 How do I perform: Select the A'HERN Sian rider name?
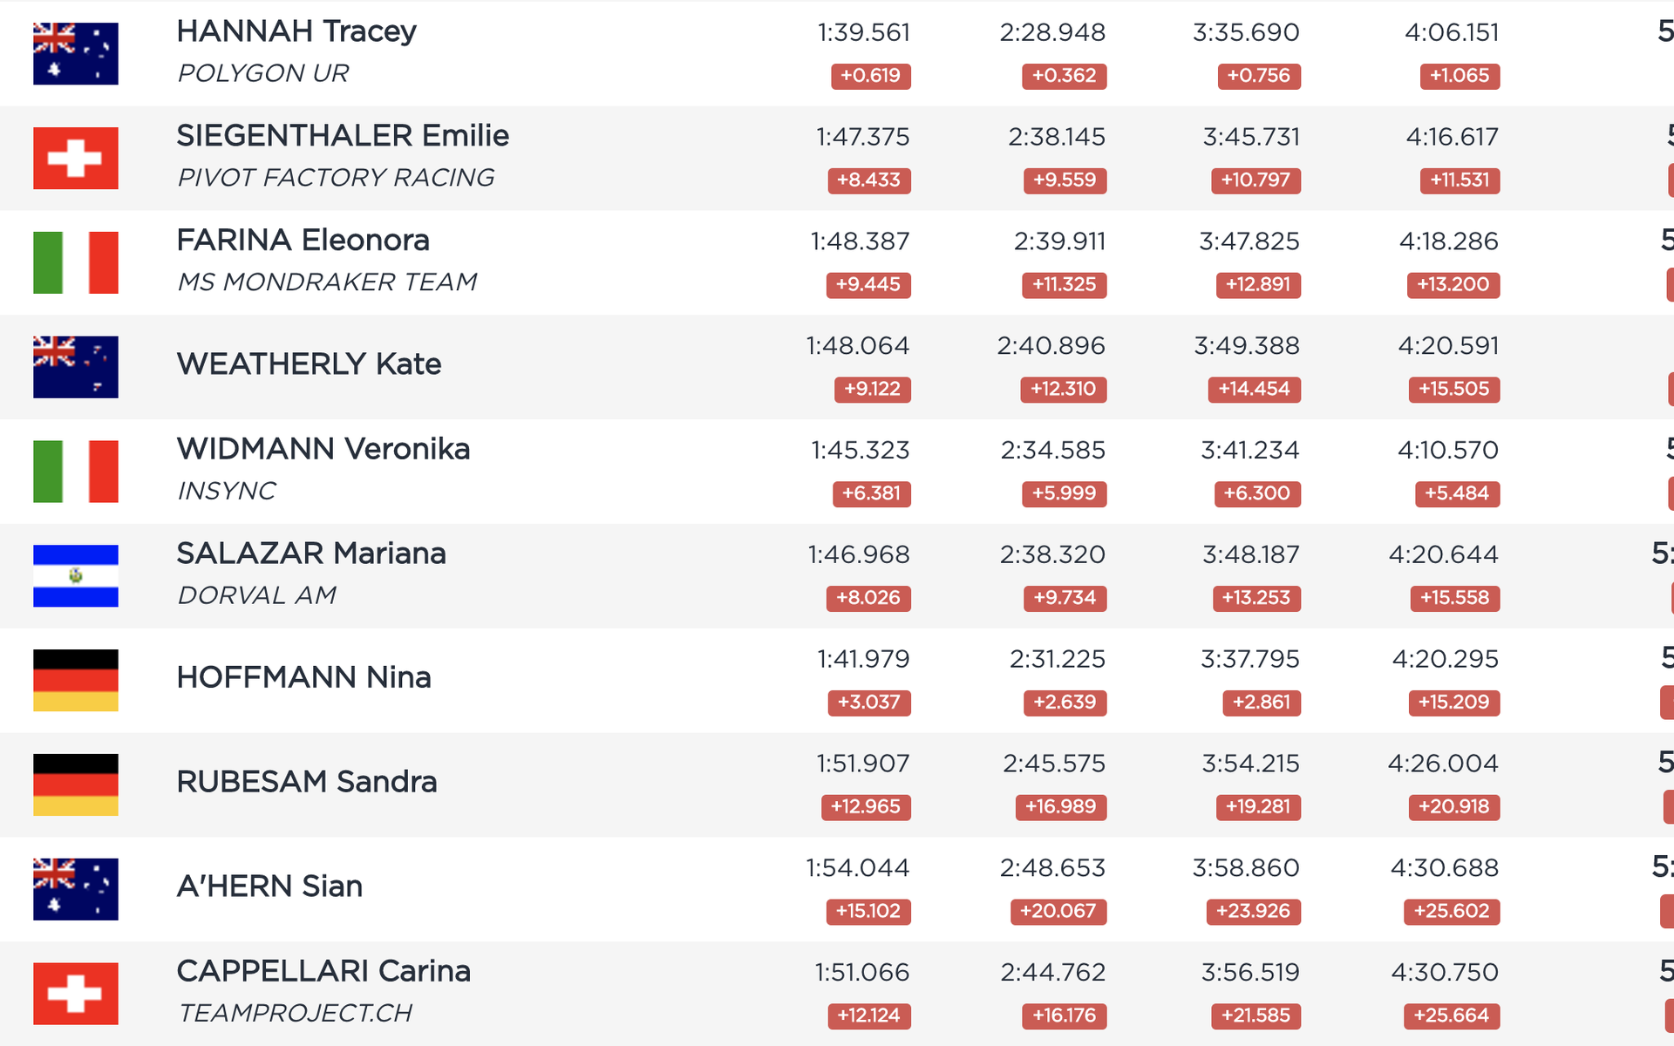(269, 886)
